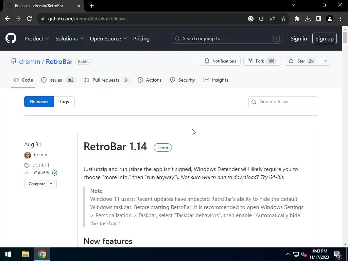Click the site lock icon in address bar
Viewport: 348px width, 261px height.
(x=43, y=19)
